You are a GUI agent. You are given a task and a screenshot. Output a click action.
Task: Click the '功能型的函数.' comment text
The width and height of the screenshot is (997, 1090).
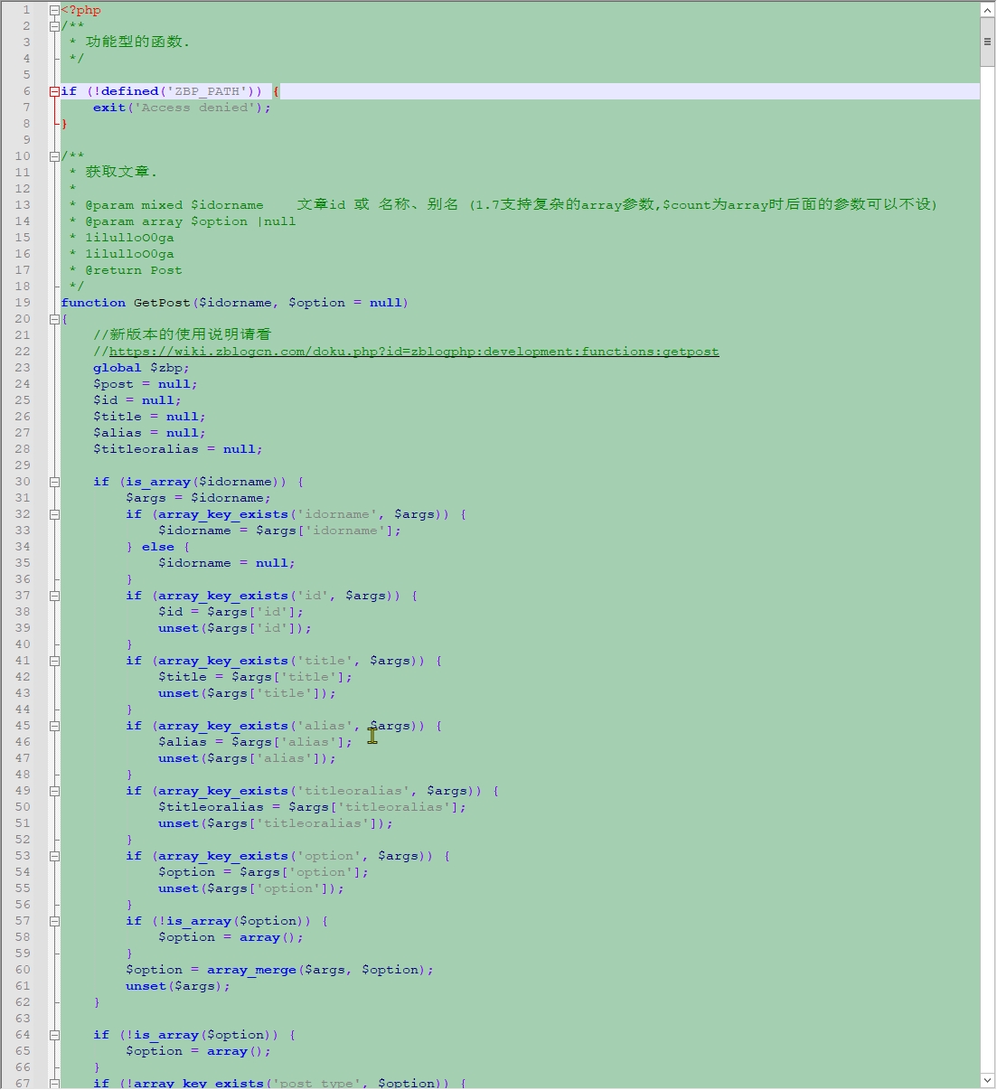(x=137, y=42)
